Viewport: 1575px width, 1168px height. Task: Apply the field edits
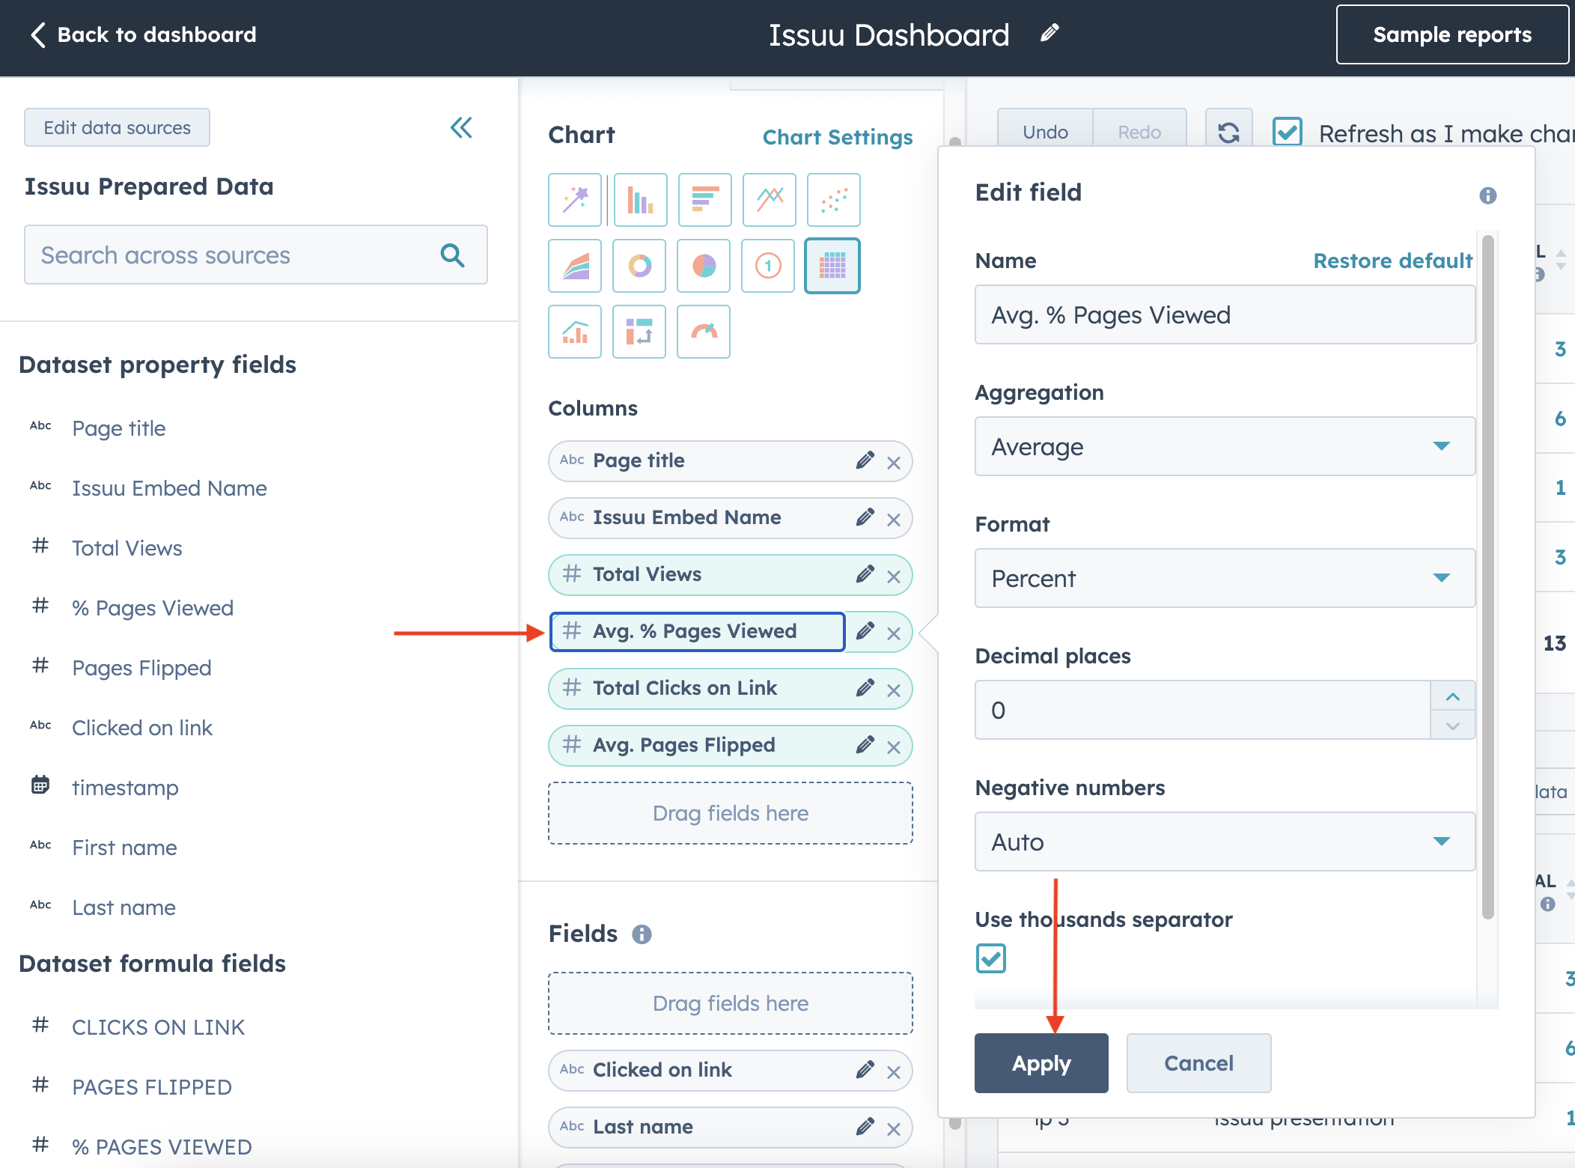coord(1041,1063)
